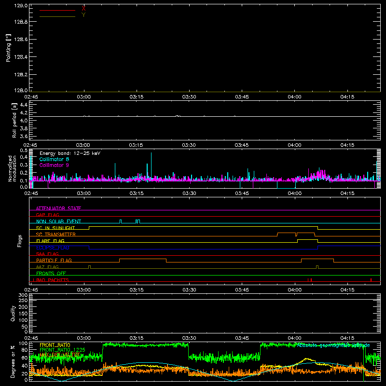Select the Y legend label
The width and height of the screenshot is (386, 386).
click(83, 15)
